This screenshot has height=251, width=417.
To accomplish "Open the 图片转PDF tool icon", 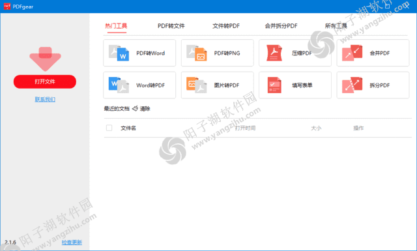I will click(x=197, y=85).
